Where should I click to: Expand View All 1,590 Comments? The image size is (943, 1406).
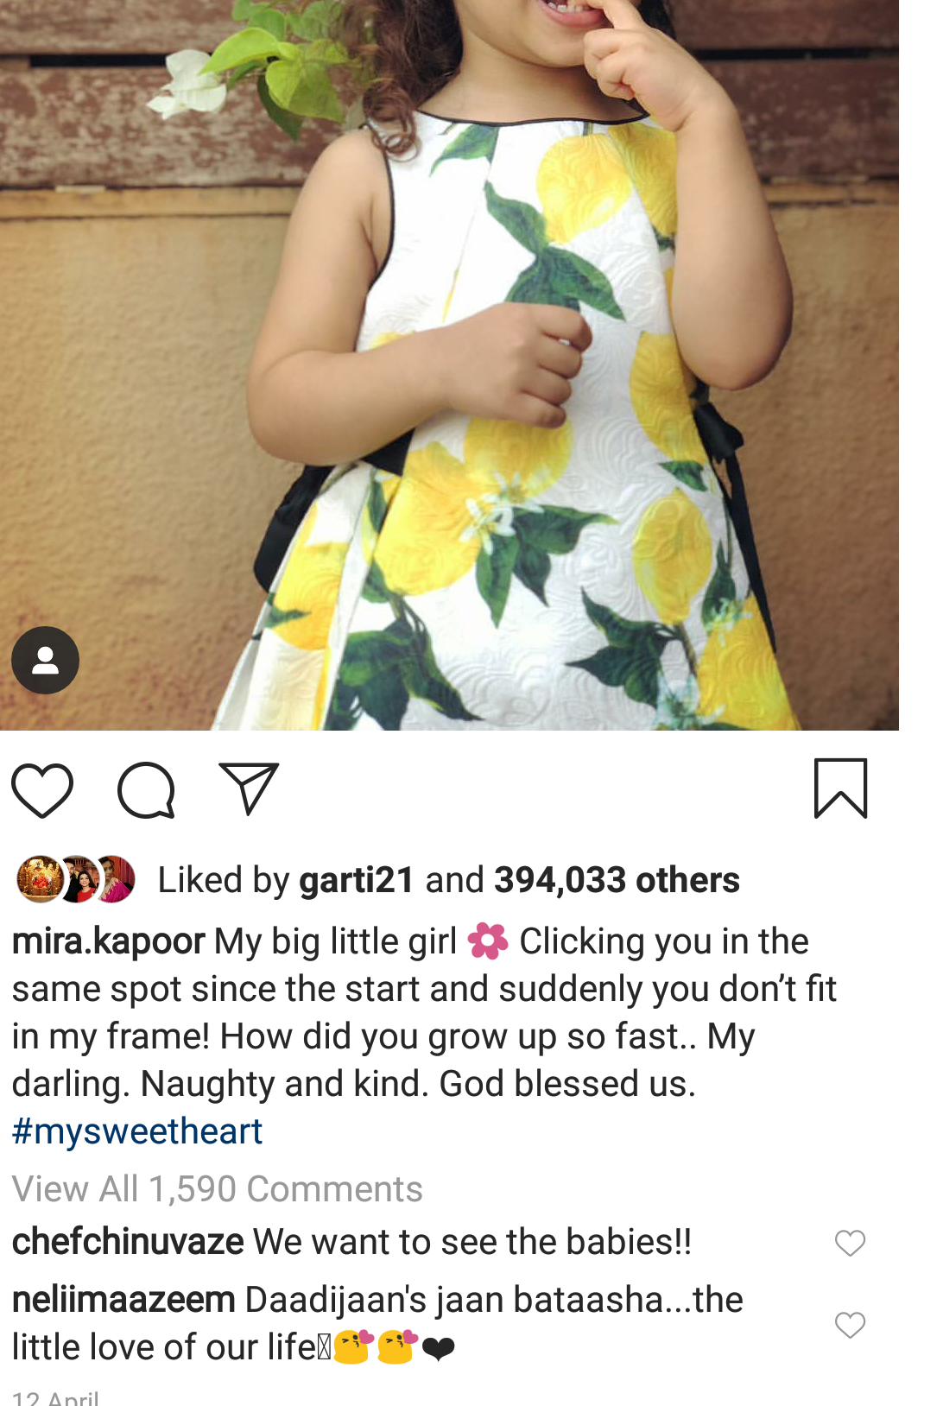point(218,1189)
